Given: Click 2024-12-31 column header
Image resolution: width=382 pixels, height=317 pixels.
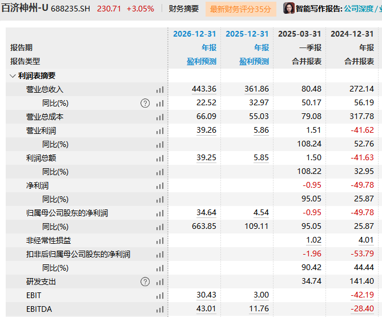Looking at the screenshot, I should [352, 34].
